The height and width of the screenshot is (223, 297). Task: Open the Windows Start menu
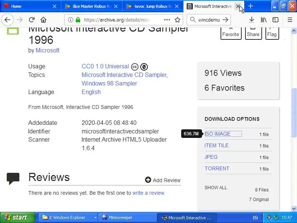(x=18, y=217)
